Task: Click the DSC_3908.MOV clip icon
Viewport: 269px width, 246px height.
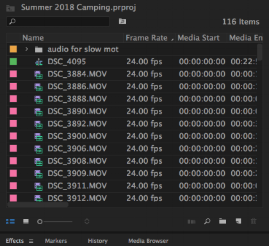Action: 38,162
